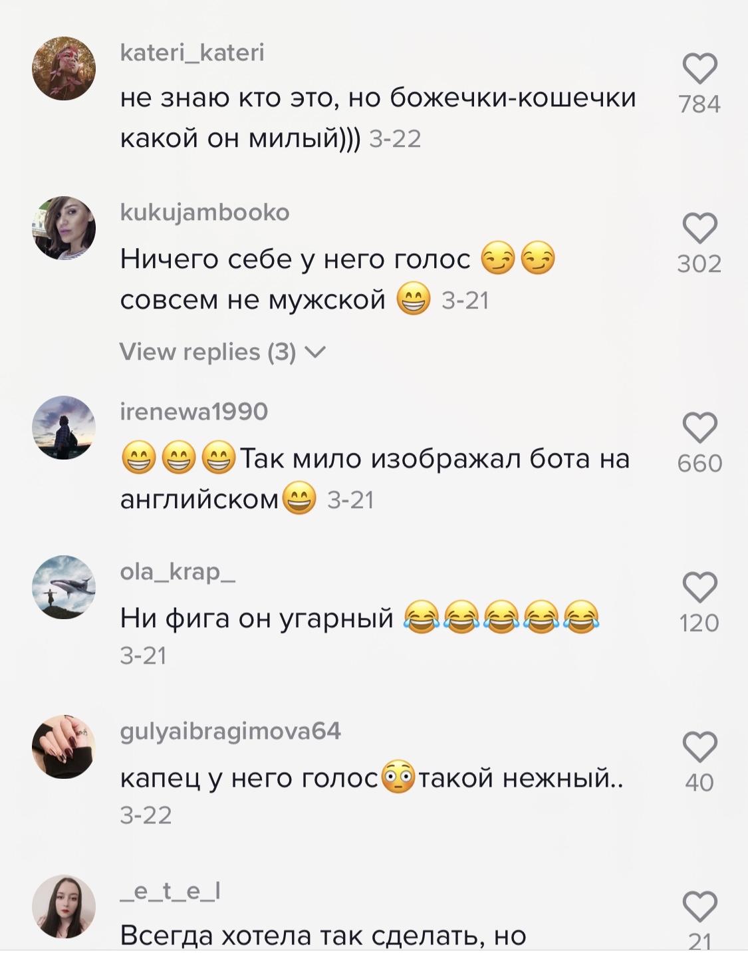
Task: Tap the gulyaibragimova64 username
Action: pyautogui.click(x=230, y=732)
